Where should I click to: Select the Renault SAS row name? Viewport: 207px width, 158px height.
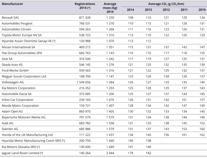[10, 18]
